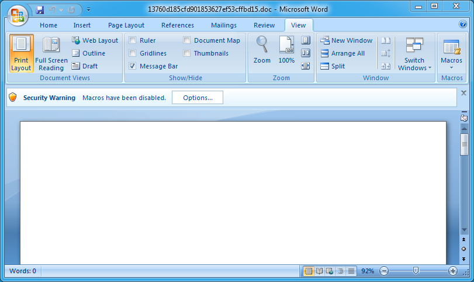Click the Zoom Out minus button
The image size is (474, 282).
tap(384, 271)
